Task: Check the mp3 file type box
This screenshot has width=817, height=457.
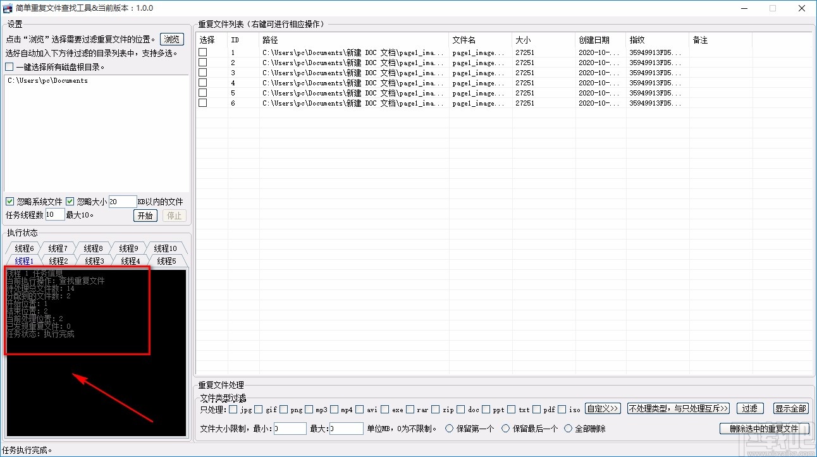Action: pos(309,409)
